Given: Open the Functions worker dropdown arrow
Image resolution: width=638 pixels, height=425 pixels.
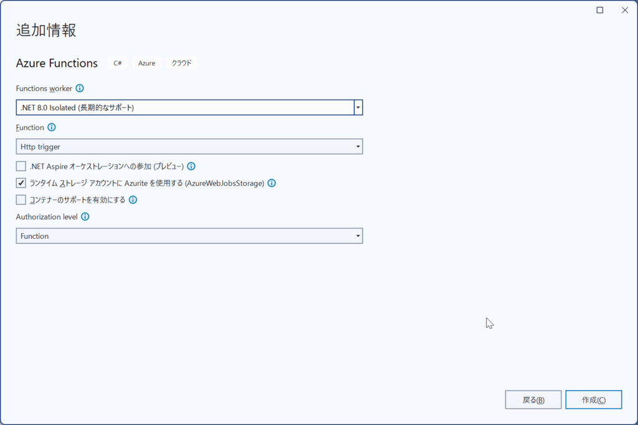Looking at the screenshot, I should 358,107.
